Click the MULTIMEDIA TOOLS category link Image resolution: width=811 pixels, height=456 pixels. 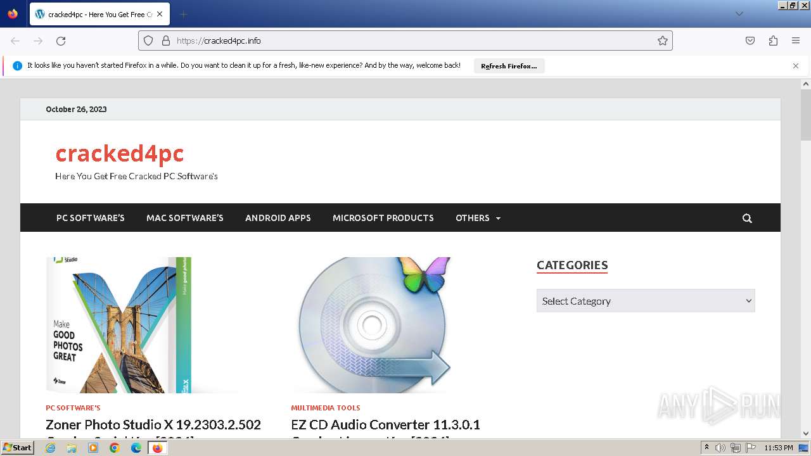tap(326, 408)
